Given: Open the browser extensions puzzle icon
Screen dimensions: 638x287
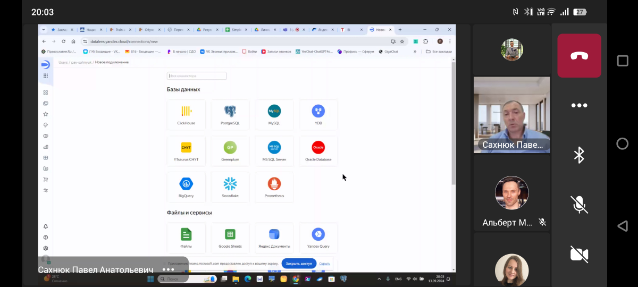Looking at the screenshot, I should click(x=425, y=41).
